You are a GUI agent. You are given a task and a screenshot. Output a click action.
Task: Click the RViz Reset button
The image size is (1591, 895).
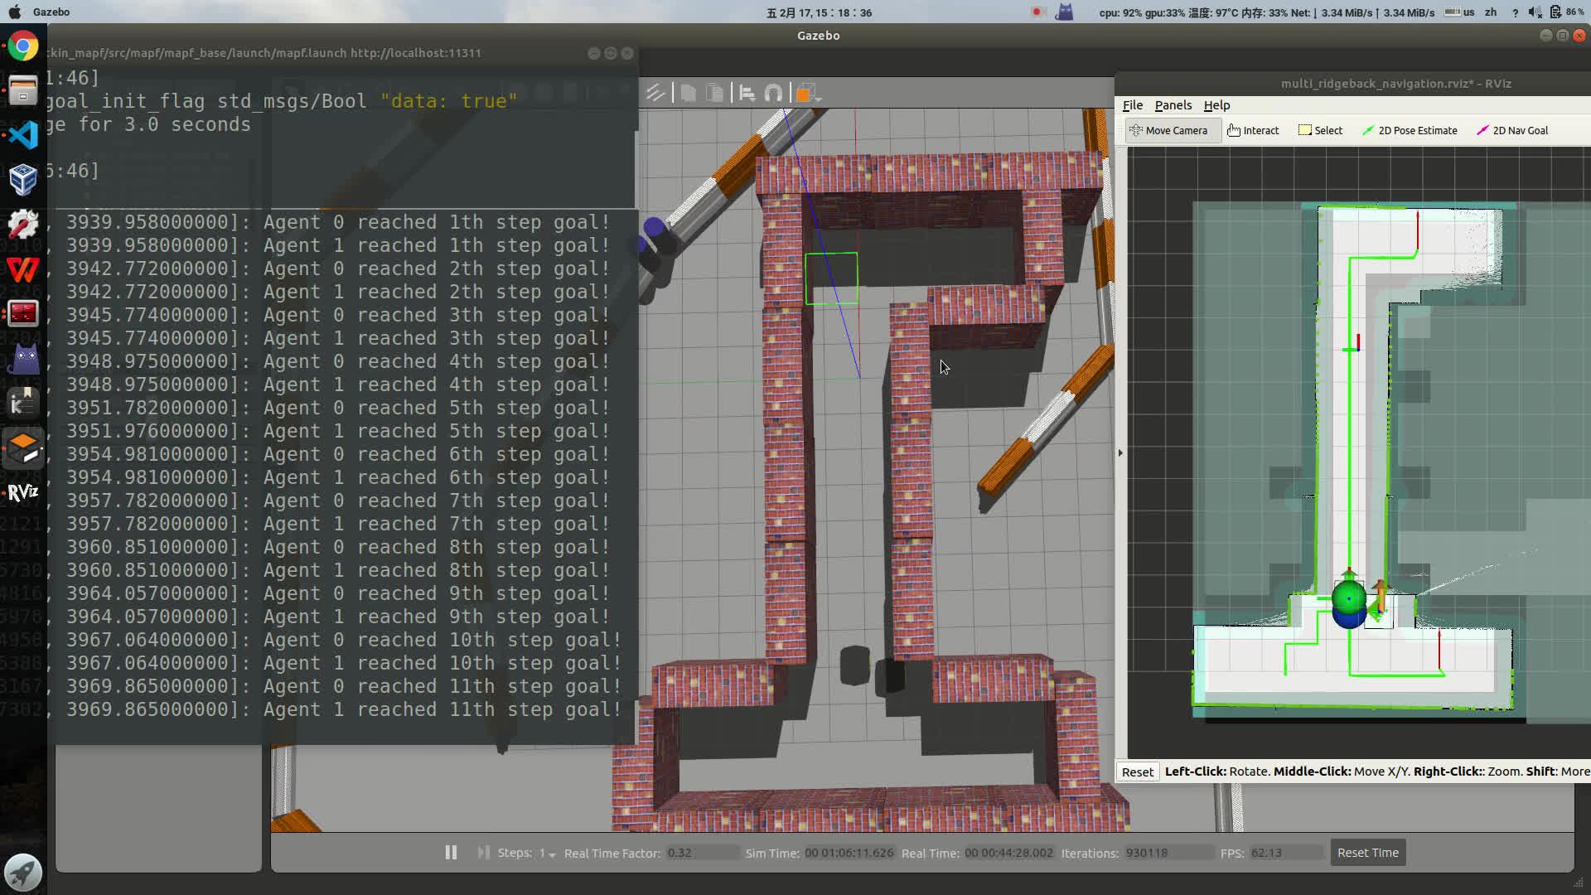(x=1137, y=772)
